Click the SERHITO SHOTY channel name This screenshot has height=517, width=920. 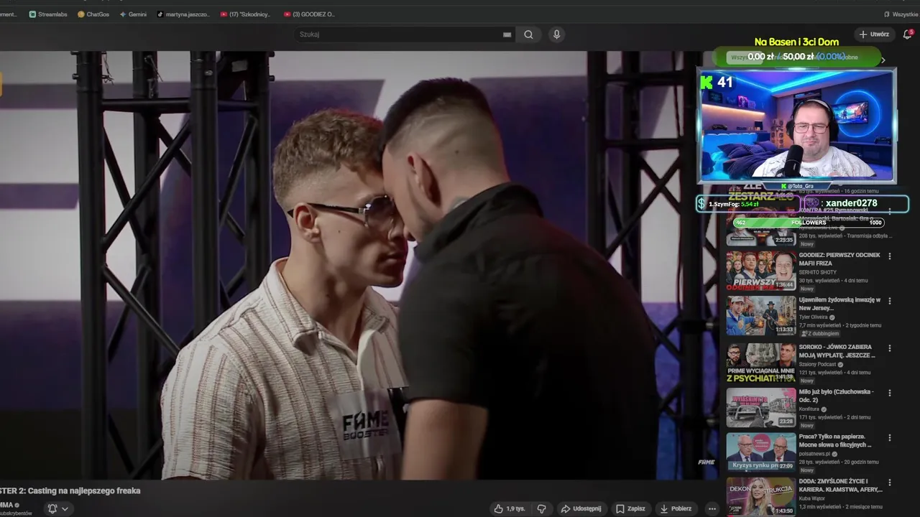tap(818, 272)
